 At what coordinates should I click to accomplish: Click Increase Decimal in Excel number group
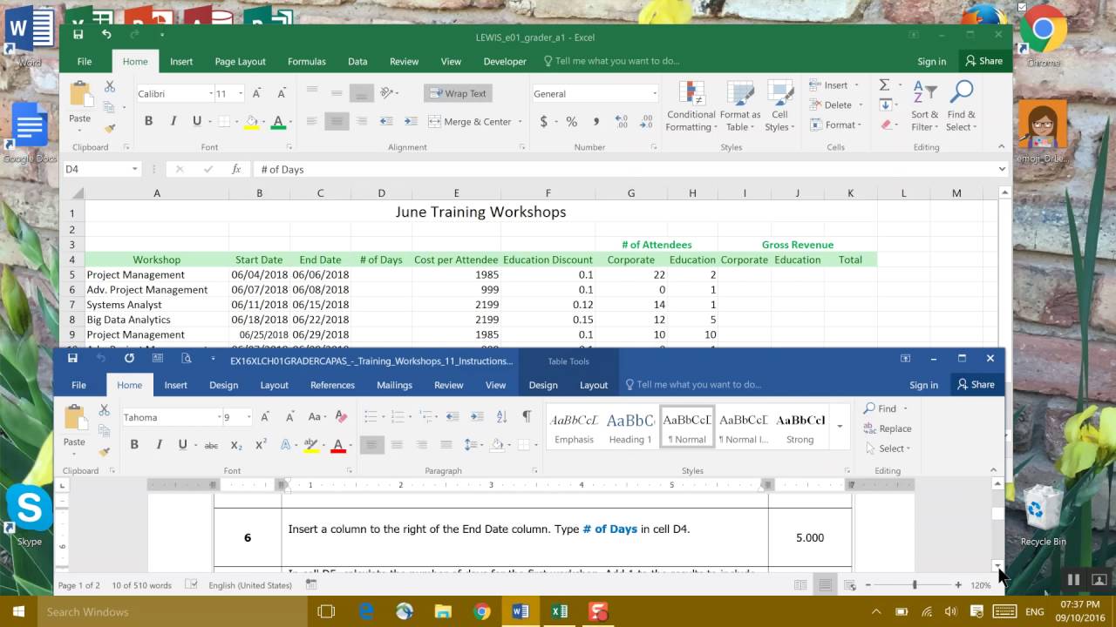pos(622,122)
